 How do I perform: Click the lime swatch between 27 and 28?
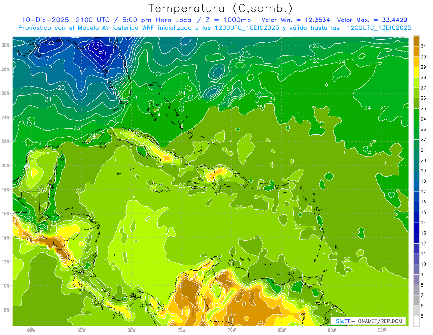click(x=416, y=83)
